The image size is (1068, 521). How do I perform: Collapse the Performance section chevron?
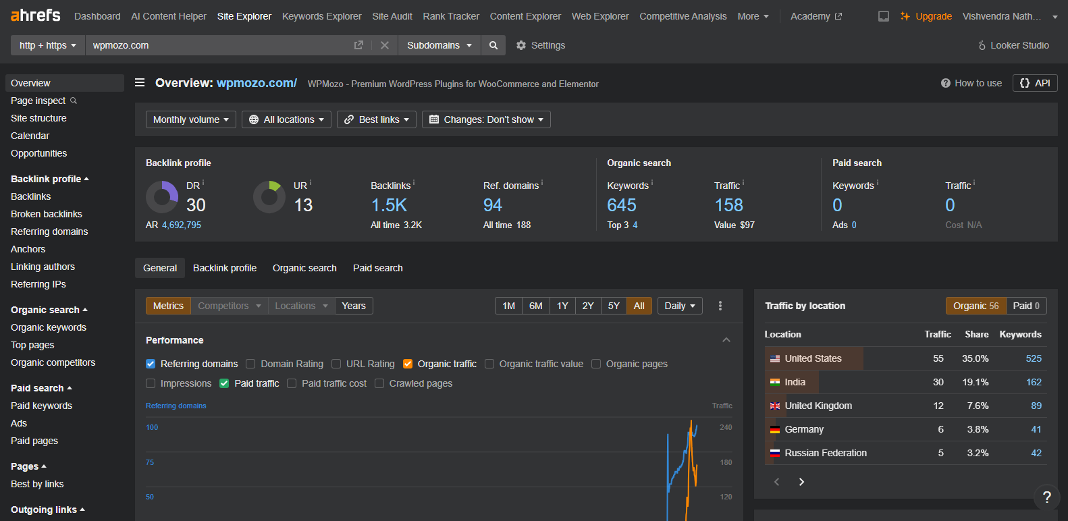click(x=726, y=340)
